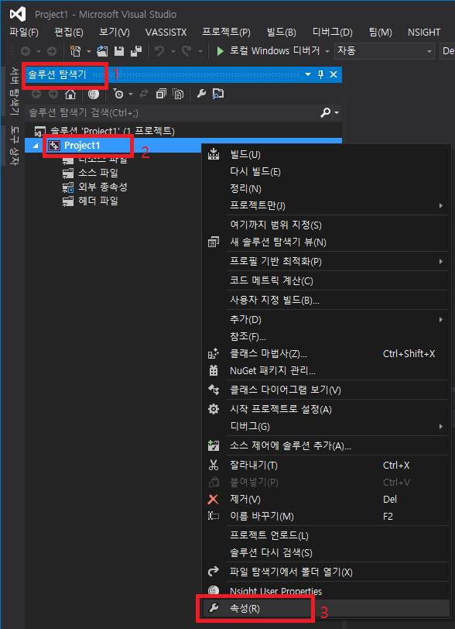Open the 편집(E) menu

pyautogui.click(x=69, y=32)
